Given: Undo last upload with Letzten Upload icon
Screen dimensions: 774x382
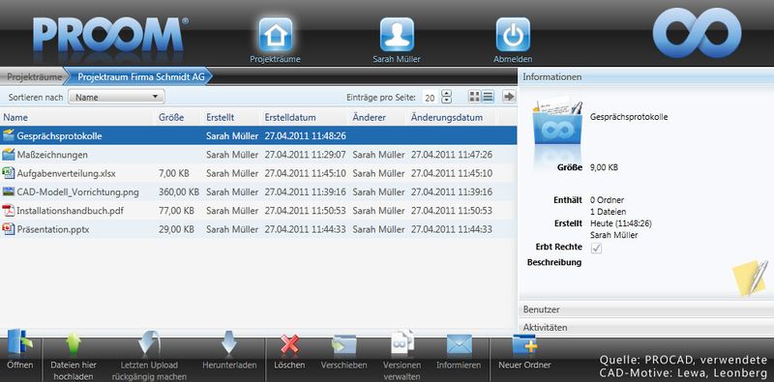Looking at the screenshot, I should (149, 343).
